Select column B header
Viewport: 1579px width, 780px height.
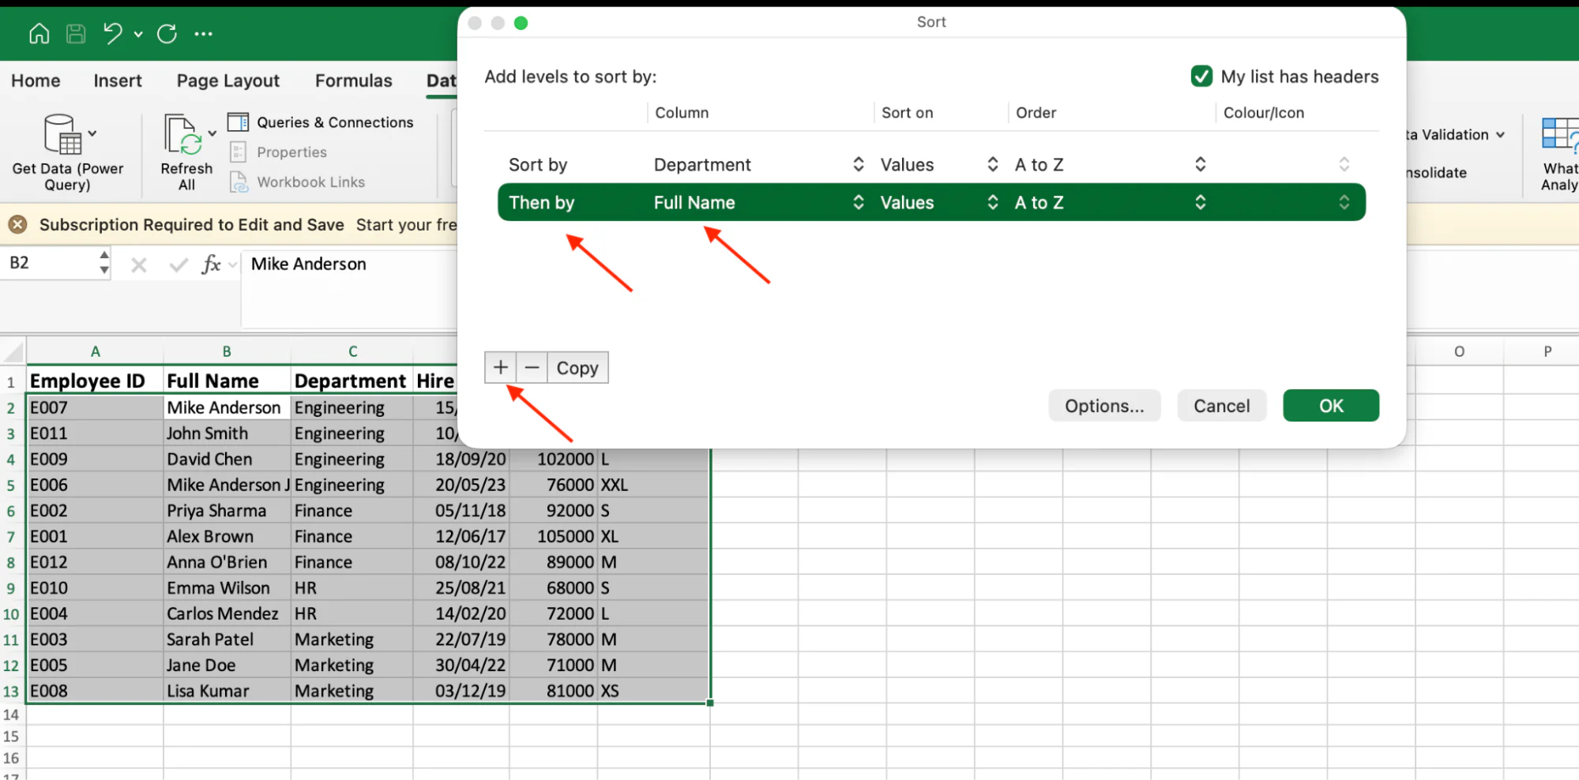point(227,351)
